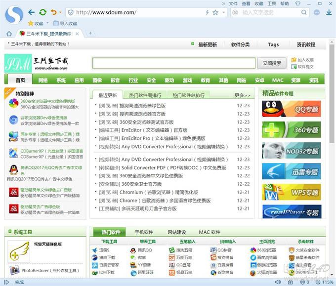Viewport: 336px width, 286px height.
Task: Click the 迅雷9 icon
Action: click(95, 250)
